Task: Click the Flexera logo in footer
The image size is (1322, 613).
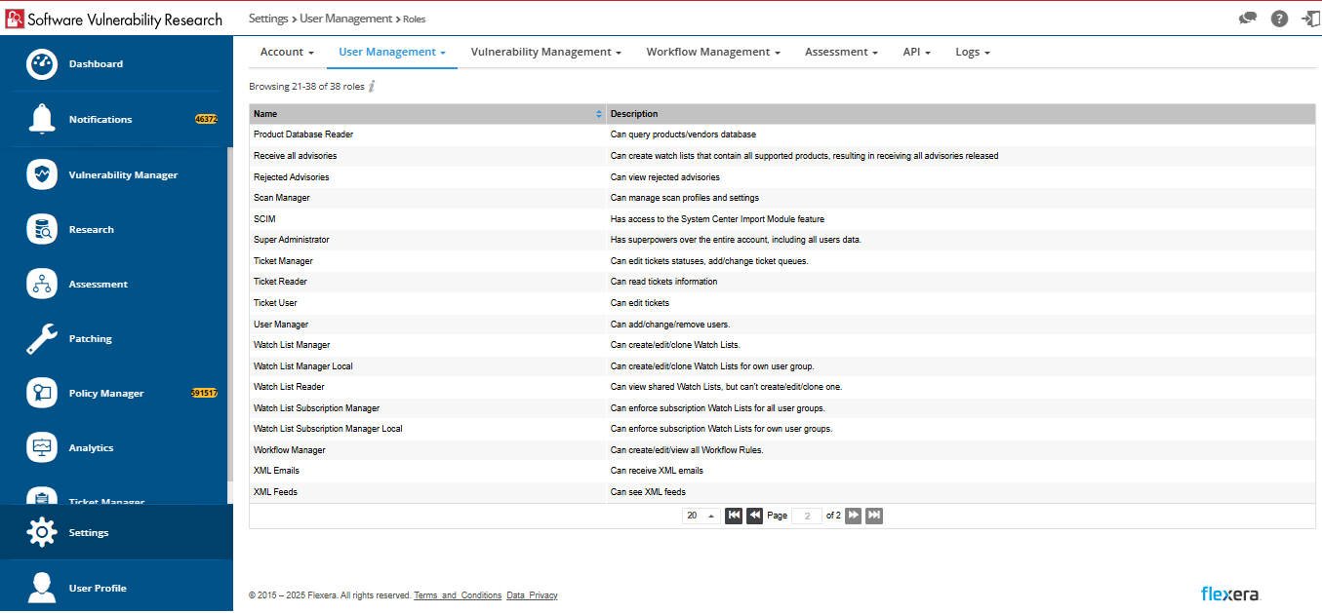Action: click(x=1229, y=594)
